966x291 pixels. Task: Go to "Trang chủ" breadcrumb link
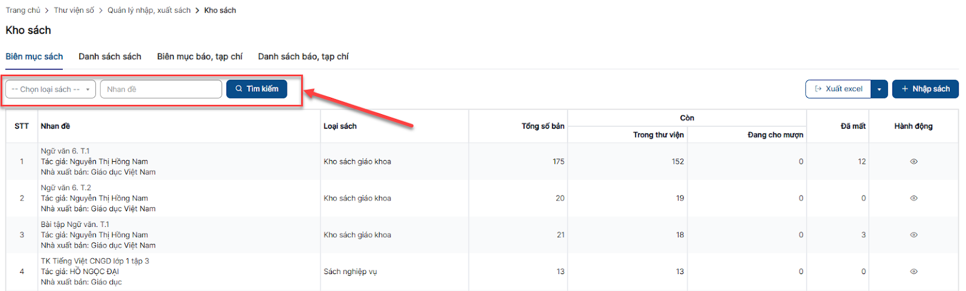pos(23,10)
